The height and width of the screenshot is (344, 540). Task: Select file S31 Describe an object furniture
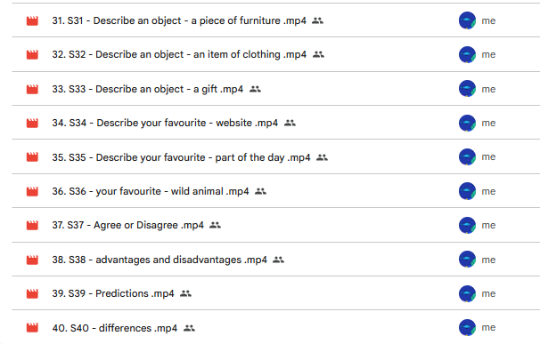(x=179, y=20)
